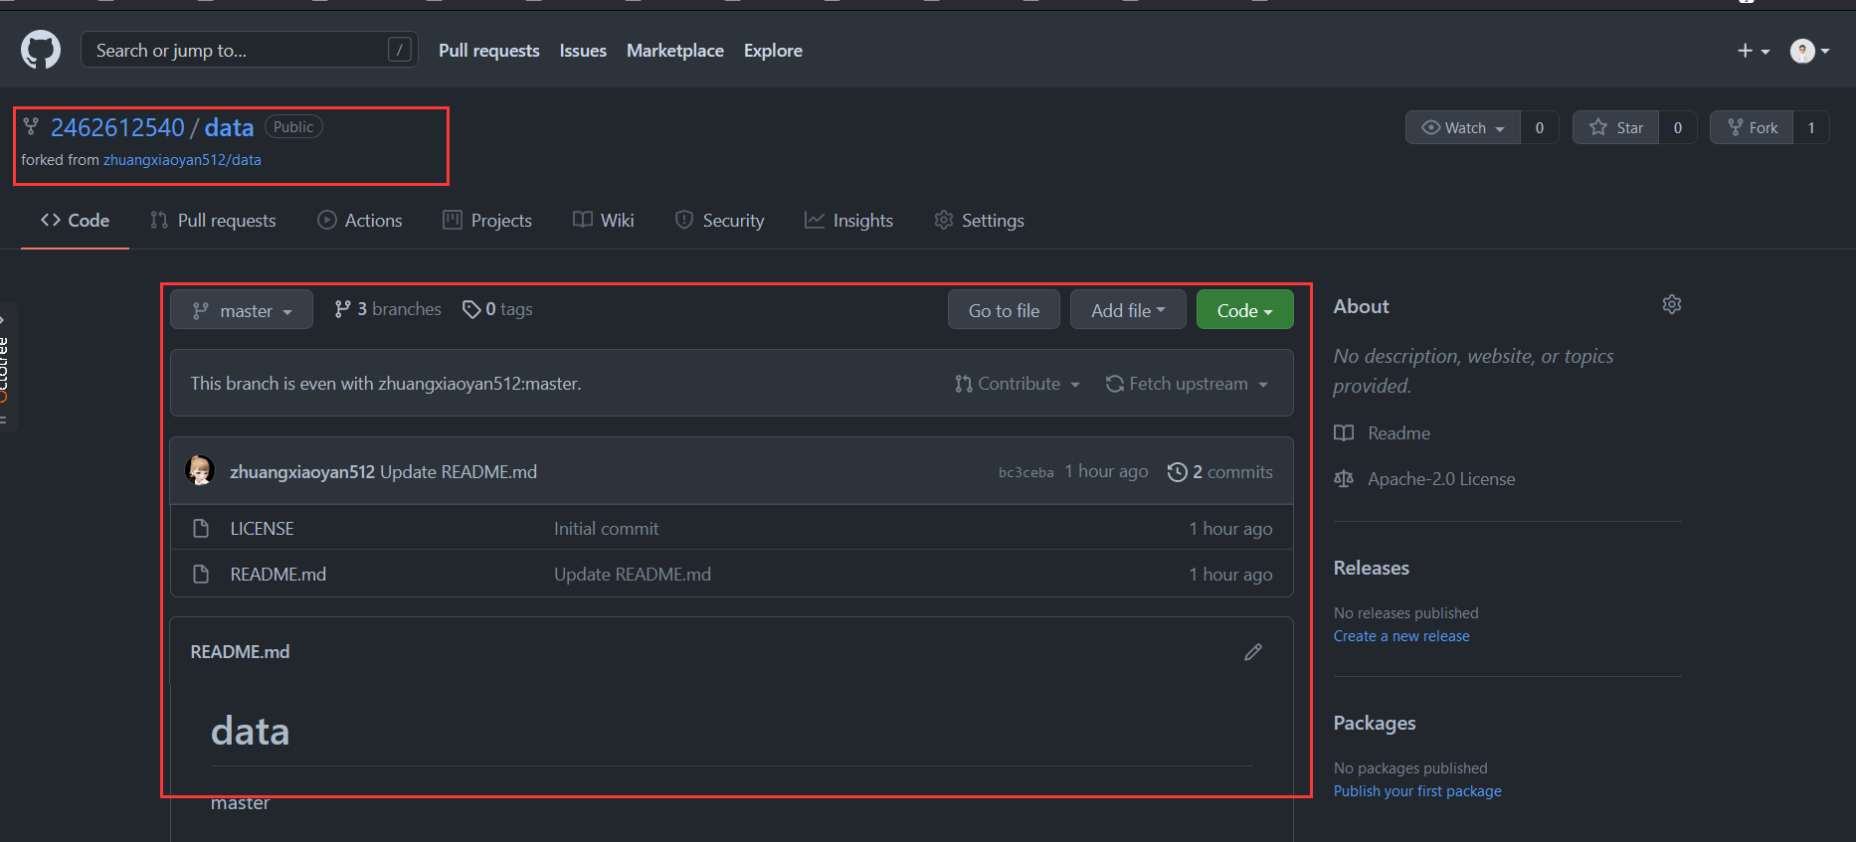
Task: Open the LICENSE file
Action: pyautogui.click(x=262, y=529)
